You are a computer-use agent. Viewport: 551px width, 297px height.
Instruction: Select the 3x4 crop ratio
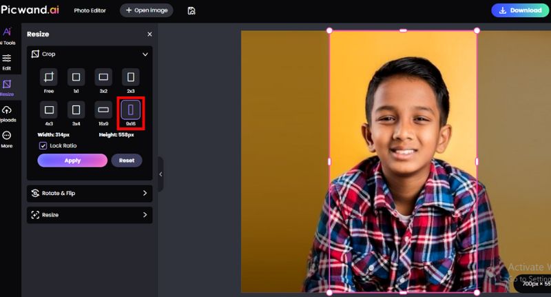pyautogui.click(x=76, y=110)
